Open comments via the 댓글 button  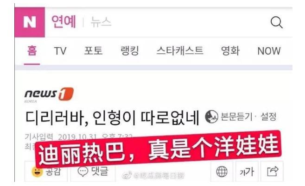[93, 172]
